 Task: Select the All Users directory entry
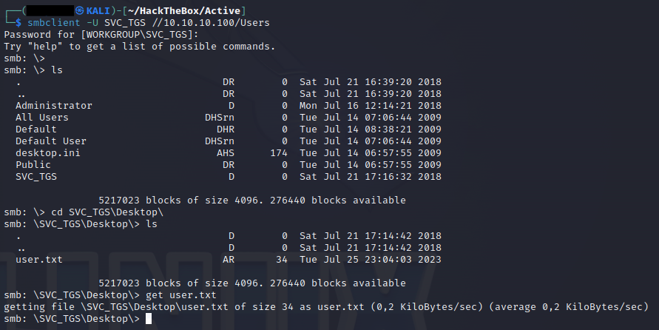[42, 118]
